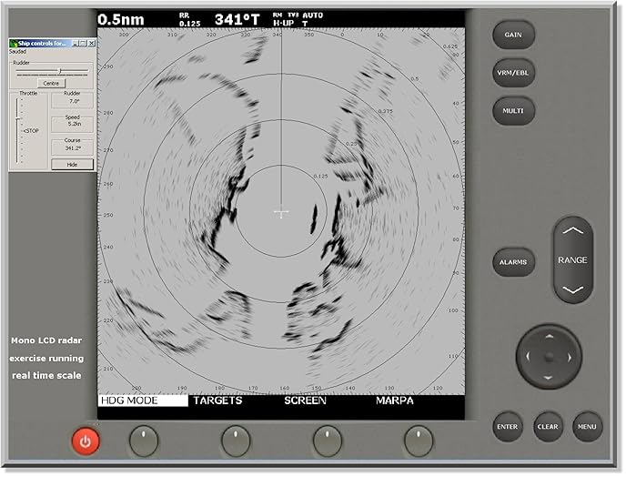Click the Ship controls window app icon
This screenshot has height=477, width=626.
point(14,43)
